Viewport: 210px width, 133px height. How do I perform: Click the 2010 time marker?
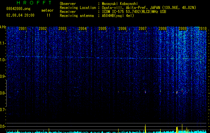click(x=203, y=28)
